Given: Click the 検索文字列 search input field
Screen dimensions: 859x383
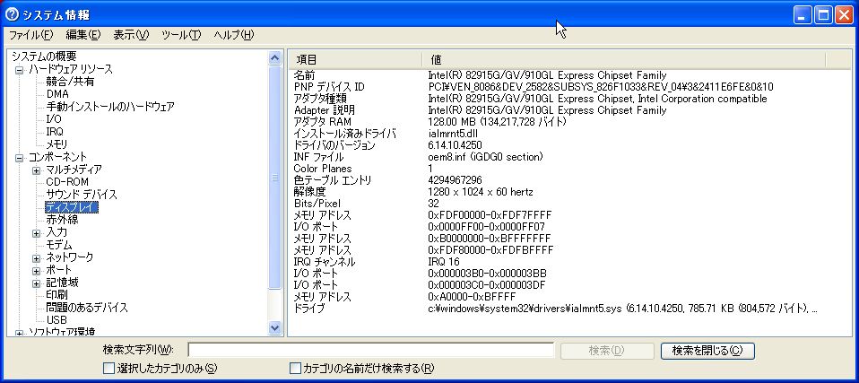Looking at the screenshot, I should pos(370,350).
